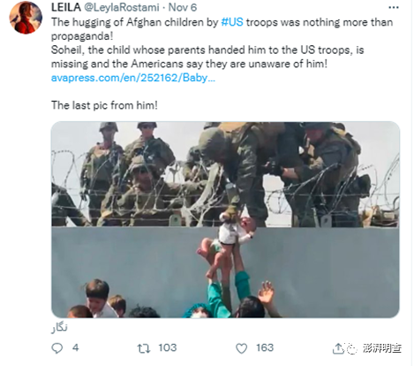Click the tweet text about Soheil
The image size is (414, 366).
(x=207, y=57)
